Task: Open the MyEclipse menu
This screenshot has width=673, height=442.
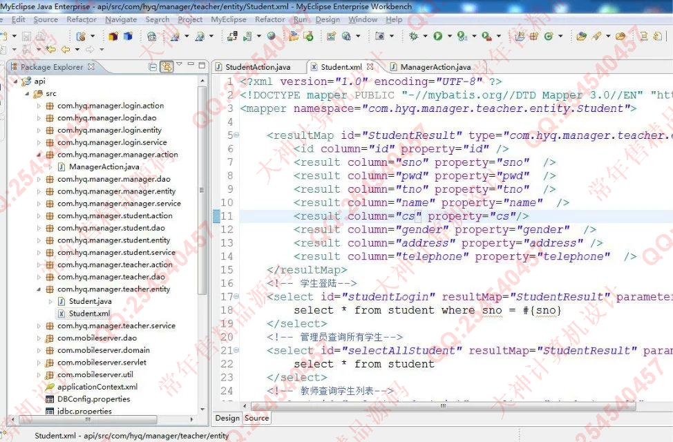Action: [x=228, y=20]
